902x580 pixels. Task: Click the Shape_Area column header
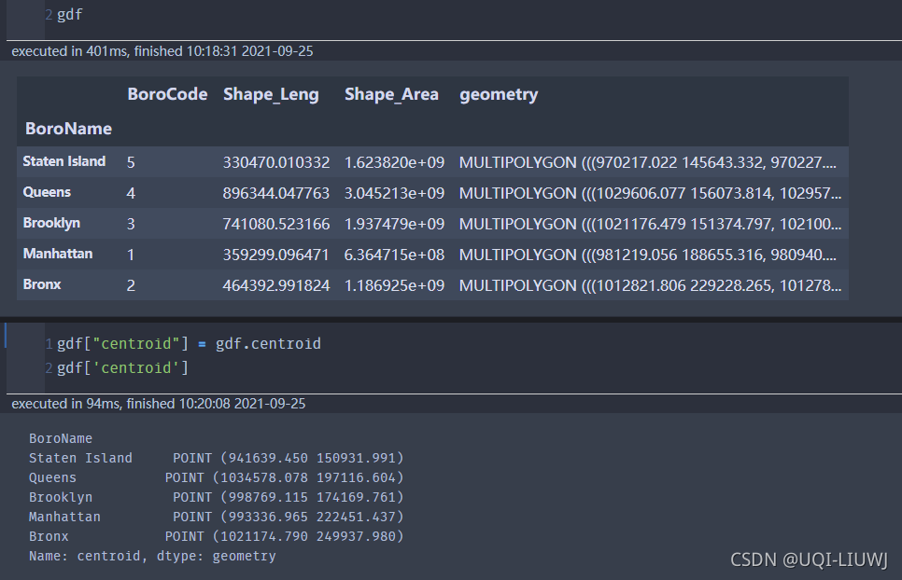pos(391,94)
